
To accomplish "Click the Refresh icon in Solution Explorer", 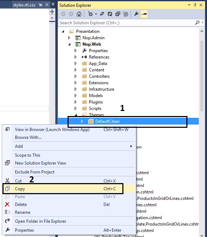I will 110,14.
